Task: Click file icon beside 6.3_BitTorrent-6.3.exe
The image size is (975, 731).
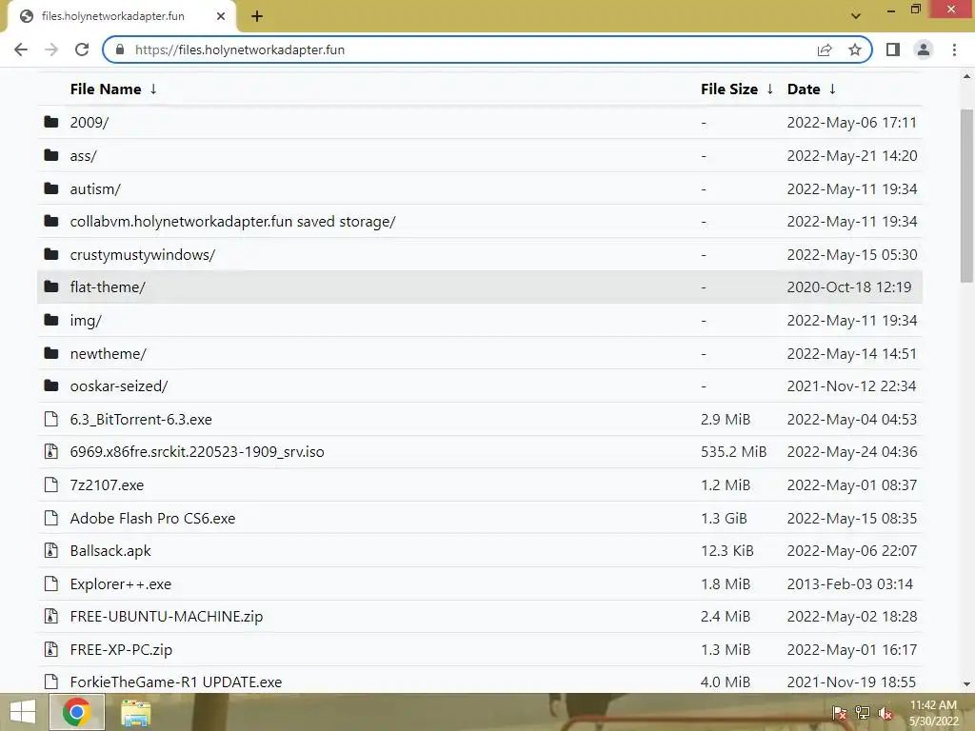Action: pyautogui.click(x=51, y=419)
